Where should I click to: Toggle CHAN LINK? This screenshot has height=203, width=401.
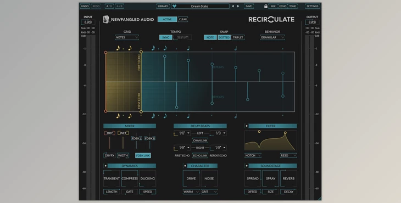pos(200,140)
